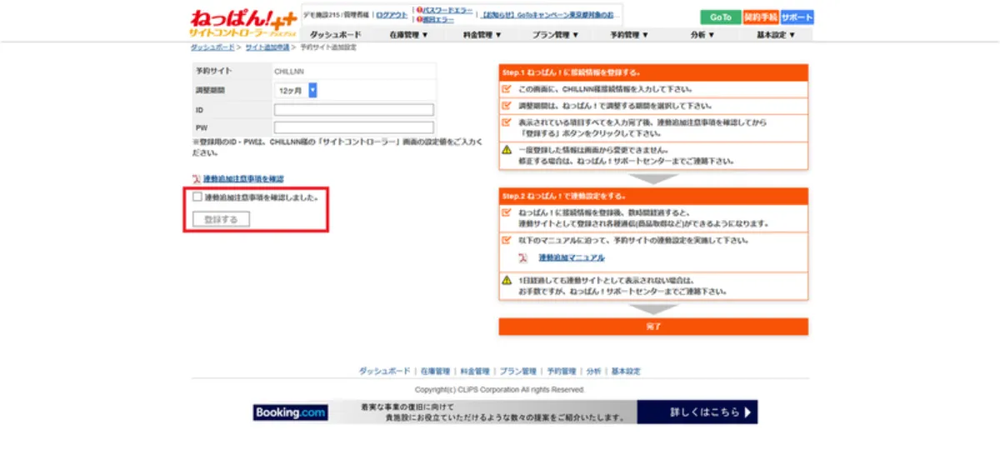Expand the プラン管理 menu
Image resolution: width=1000 pixels, height=471 pixels.
pos(556,35)
